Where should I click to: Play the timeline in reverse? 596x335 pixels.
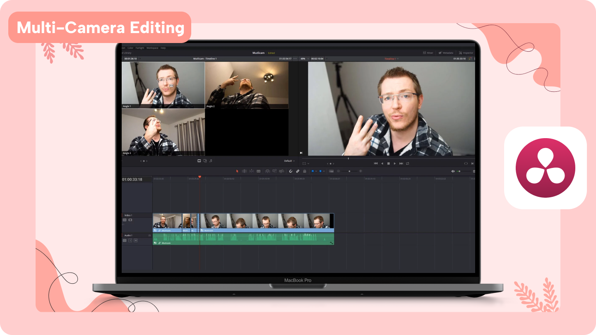coord(382,163)
